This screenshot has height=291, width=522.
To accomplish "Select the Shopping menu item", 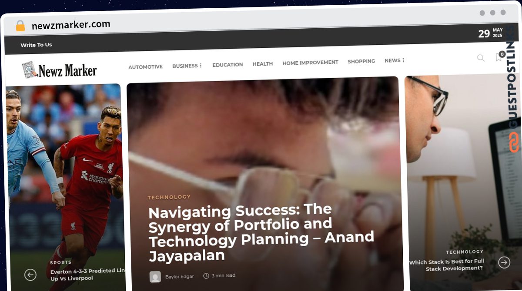I will point(361,61).
